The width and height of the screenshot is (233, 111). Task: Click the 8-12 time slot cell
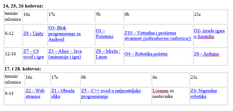13,35
